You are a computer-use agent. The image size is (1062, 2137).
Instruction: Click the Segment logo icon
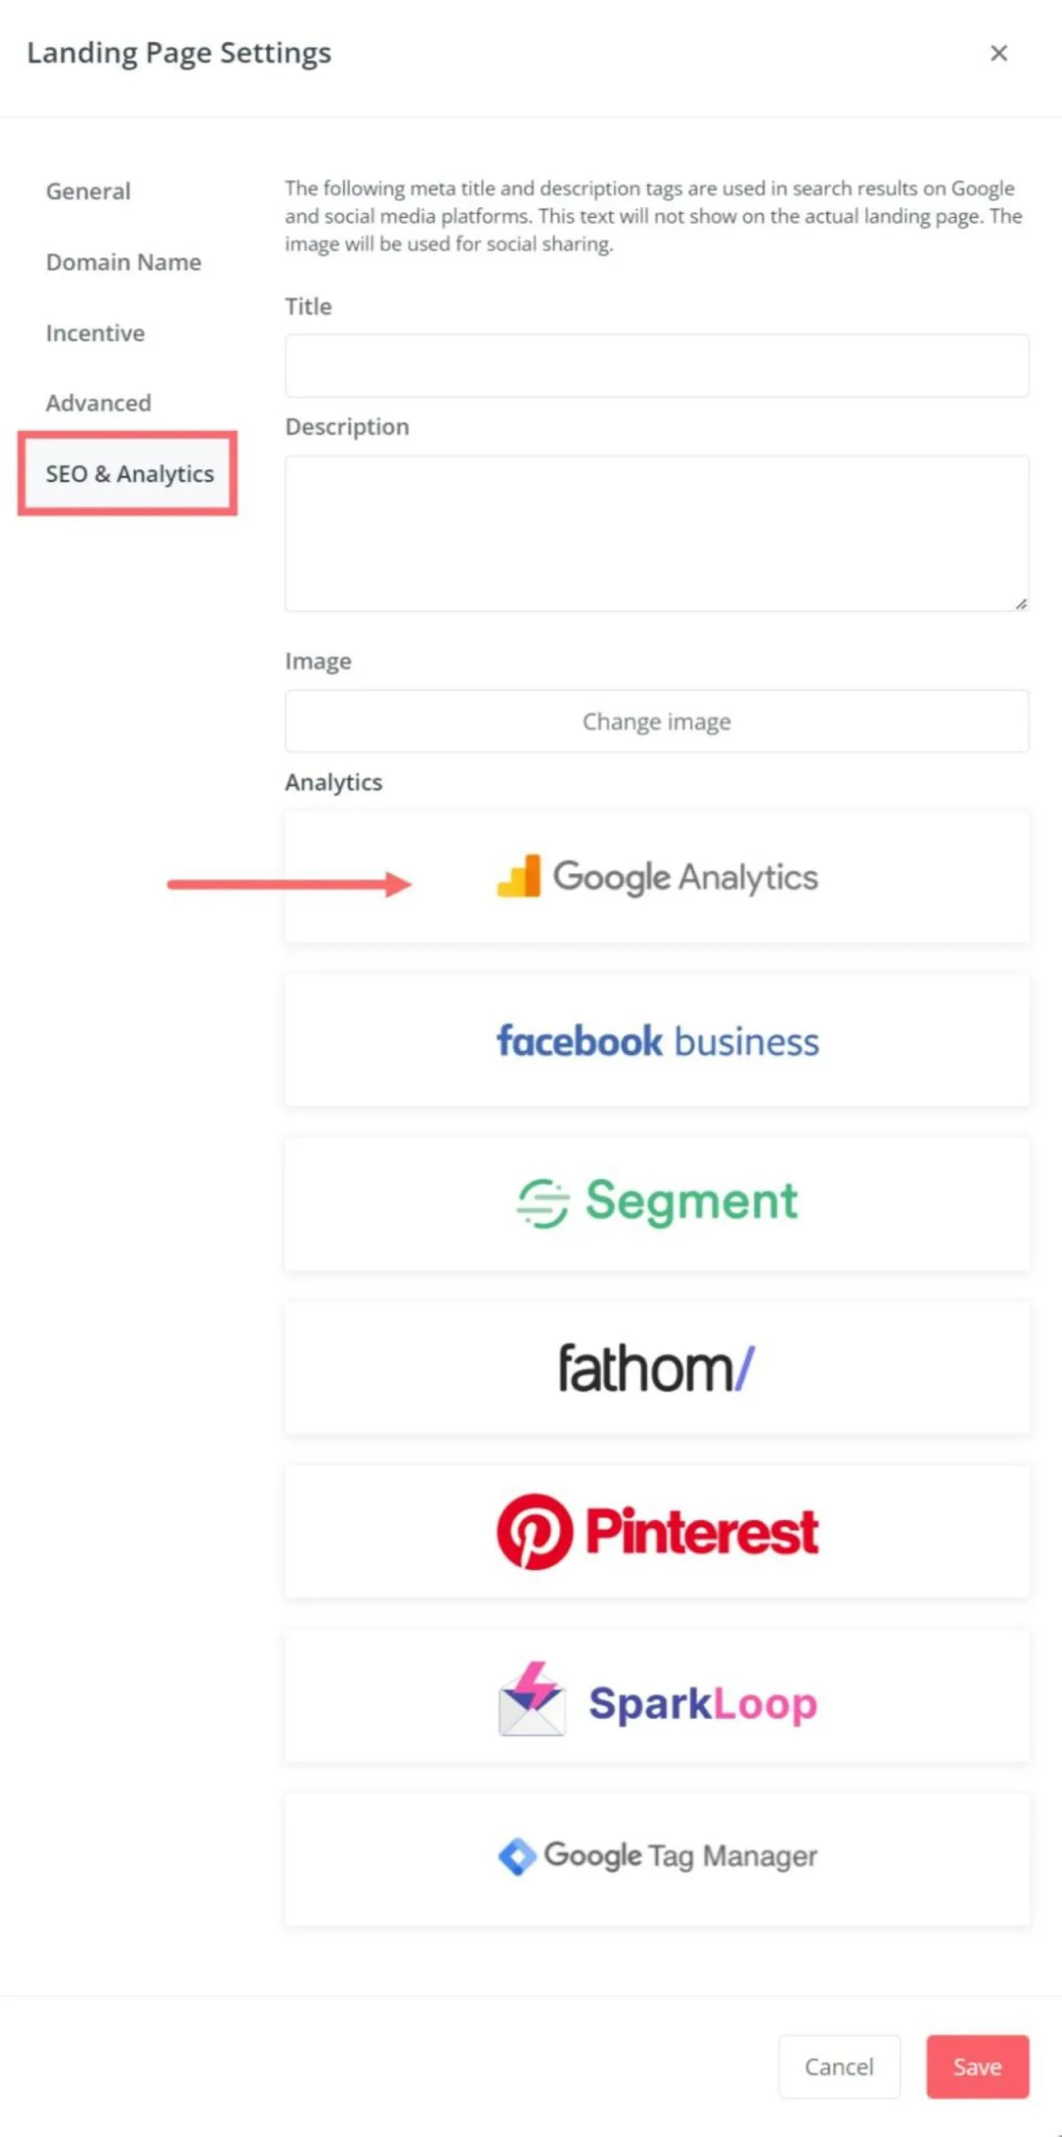[x=543, y=1203]
